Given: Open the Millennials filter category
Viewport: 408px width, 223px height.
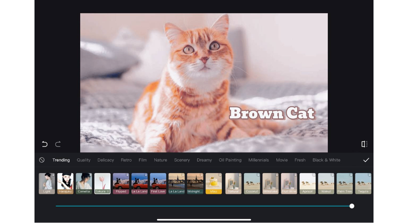Looking at the screenshot, I should tap(259, 160).
